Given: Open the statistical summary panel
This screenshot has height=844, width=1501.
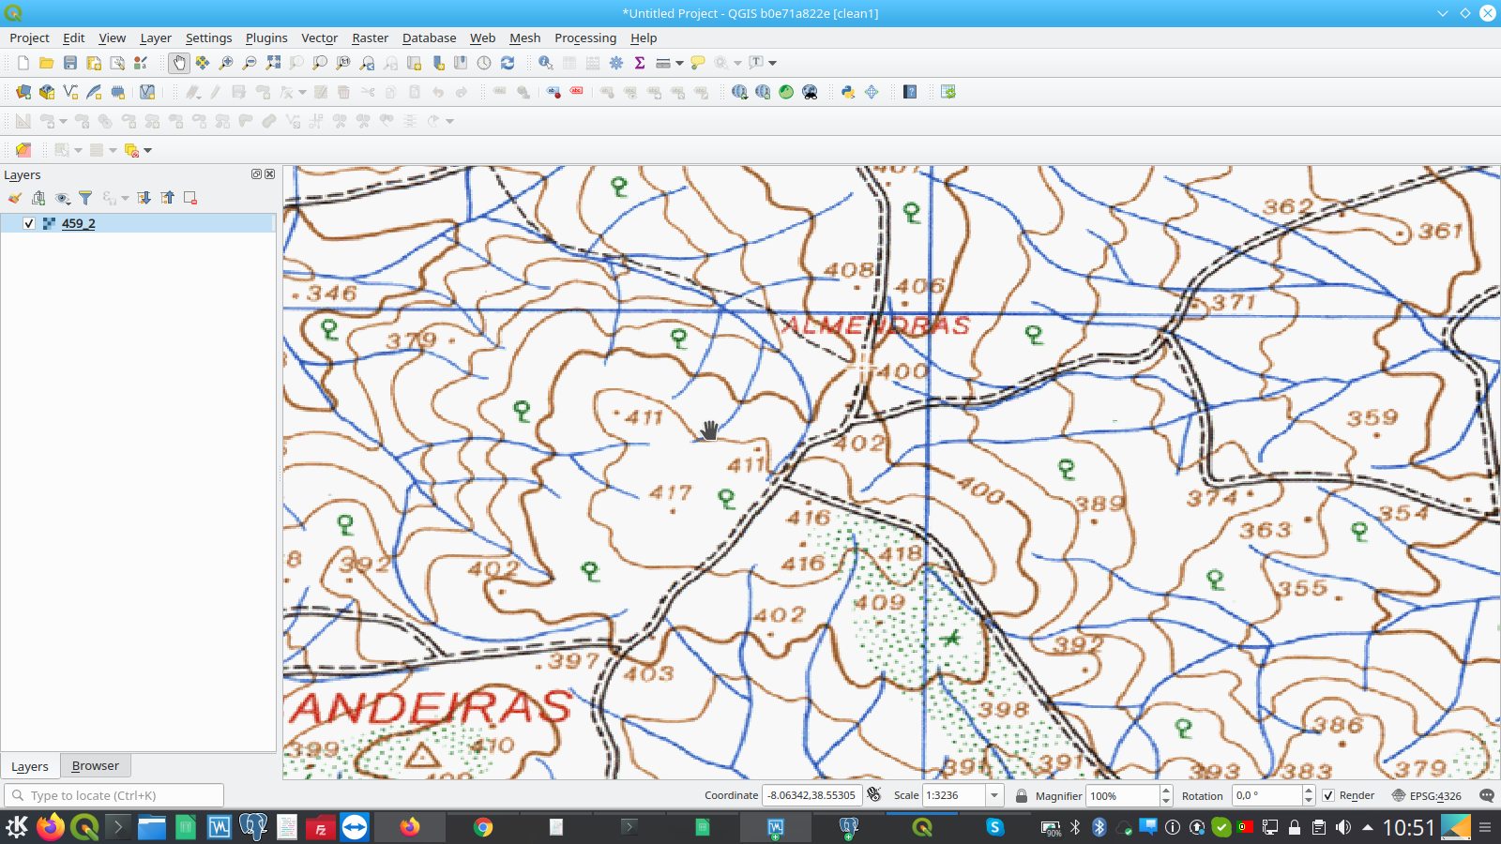Looking at the screenshot, I should (x=639, y=63).
